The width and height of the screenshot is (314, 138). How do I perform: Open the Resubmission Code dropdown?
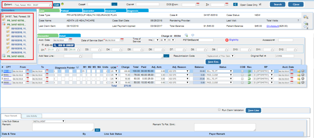pos(220,56)
